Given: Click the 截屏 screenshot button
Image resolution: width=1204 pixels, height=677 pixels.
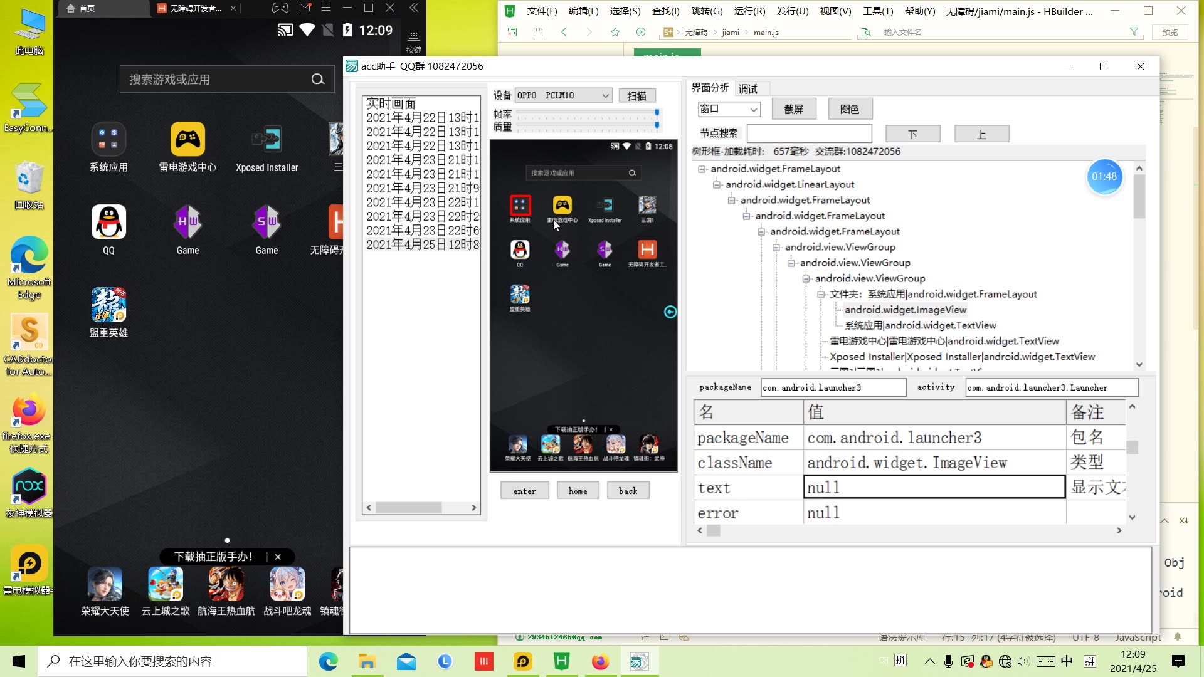Looking at the screenshot, I should [794, 109].
